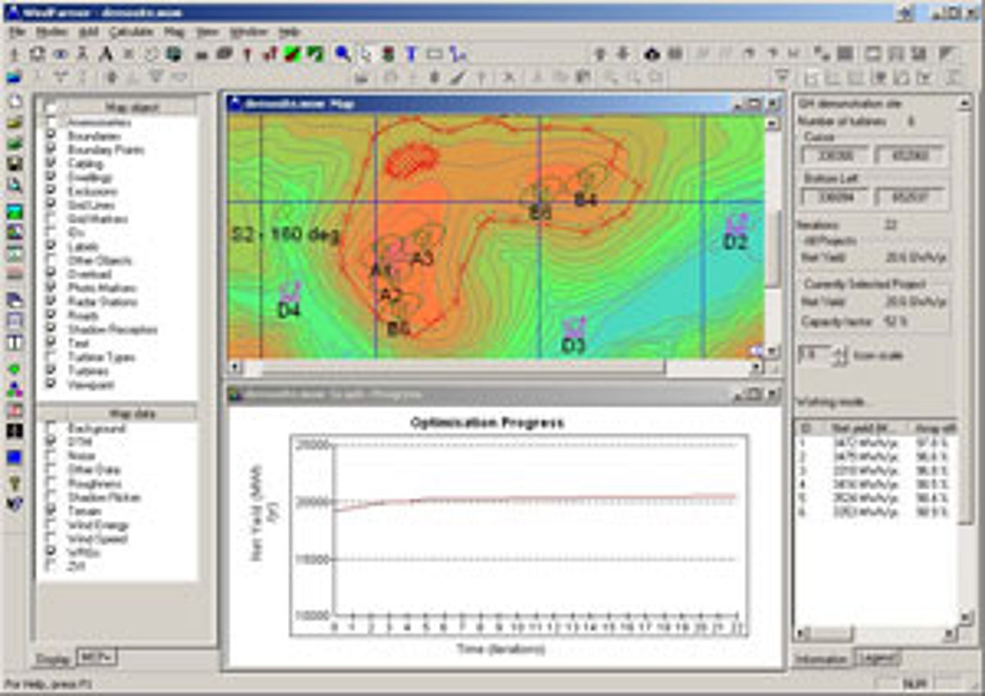Viewport: 985px width, 696px height.
Task: Click the floppy disk save icon in sidebar
Action: [14, 163]
